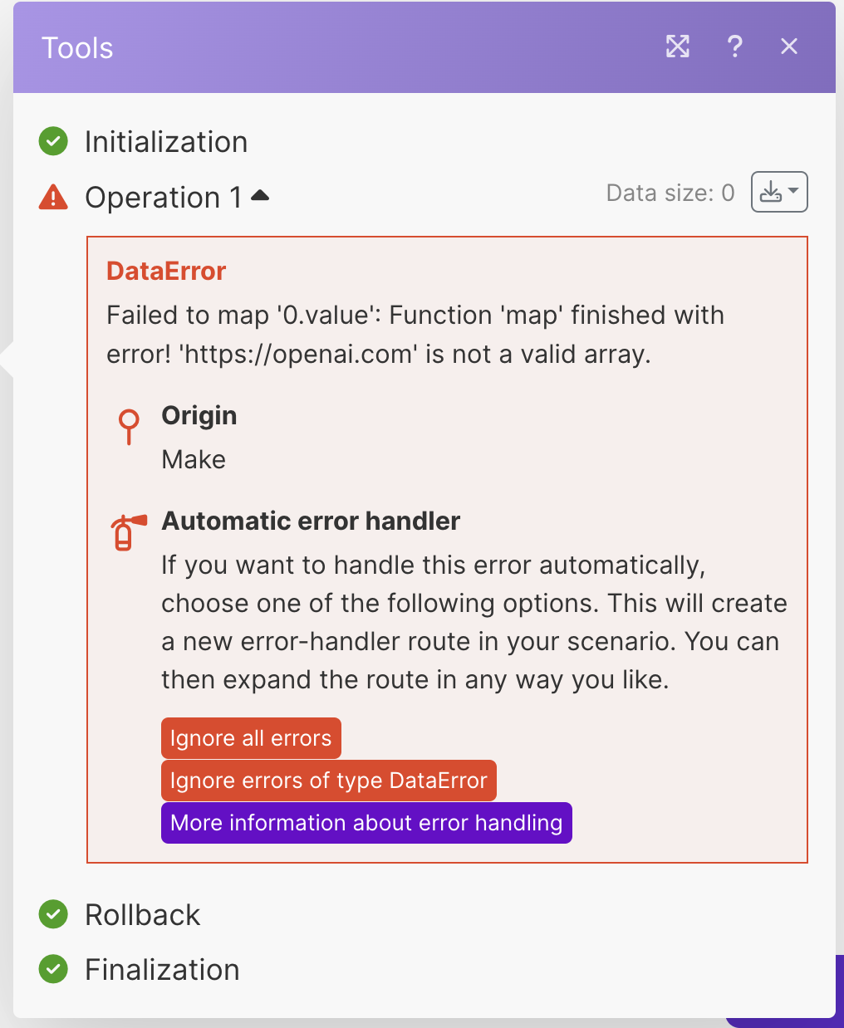Open More information about error handling
Viewport: 844px width, 1028px height.
[366, 823]
